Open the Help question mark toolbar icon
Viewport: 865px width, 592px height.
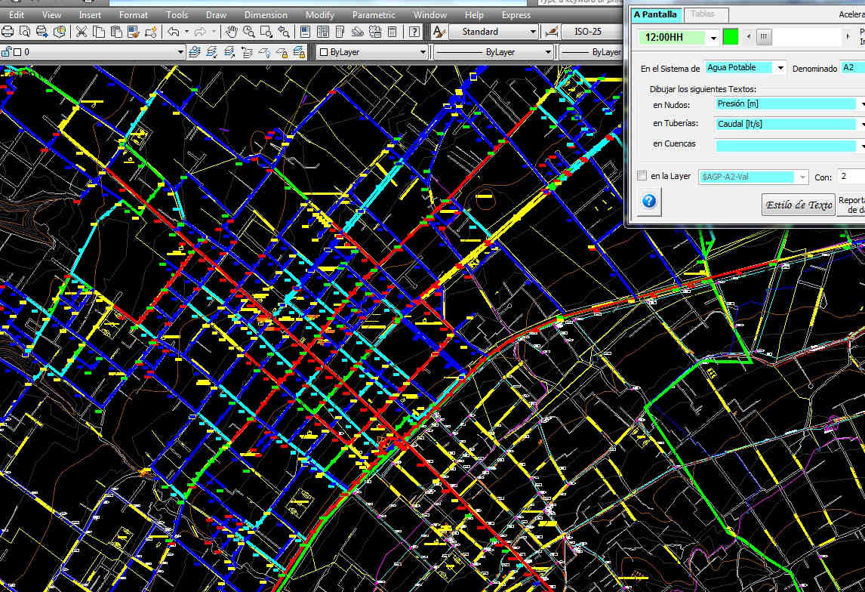coord(414,32)
